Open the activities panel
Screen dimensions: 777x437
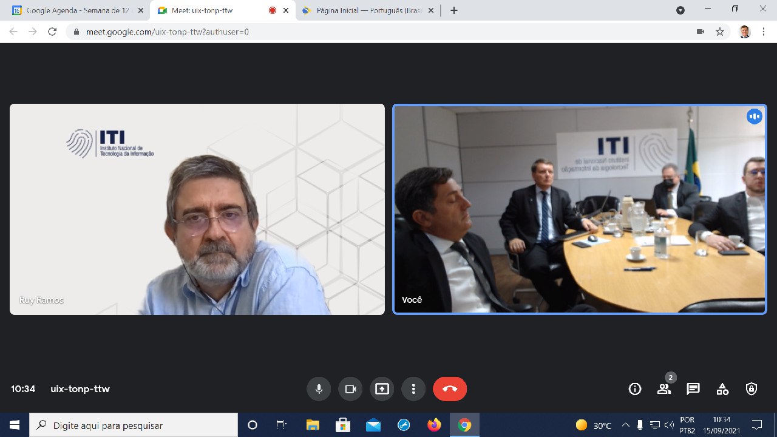click(x=722, y=389)
